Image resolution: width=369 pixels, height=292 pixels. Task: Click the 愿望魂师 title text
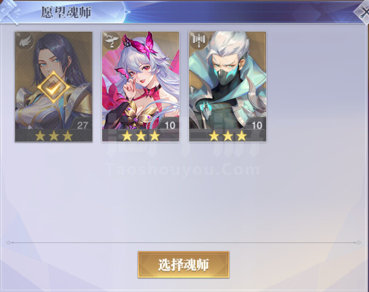coord(66,13)
